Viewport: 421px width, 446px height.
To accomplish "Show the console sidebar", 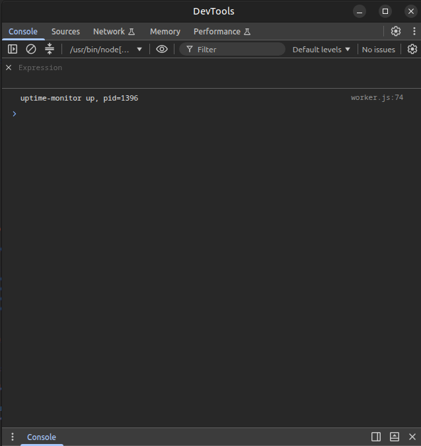I will pos(13,49).
